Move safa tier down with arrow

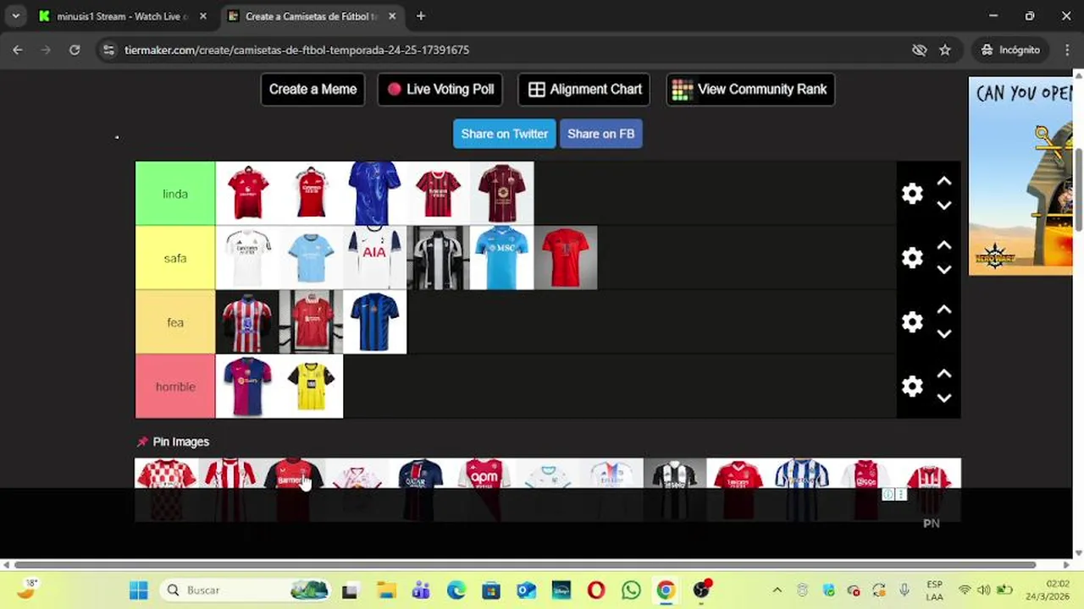pos(944,270)
